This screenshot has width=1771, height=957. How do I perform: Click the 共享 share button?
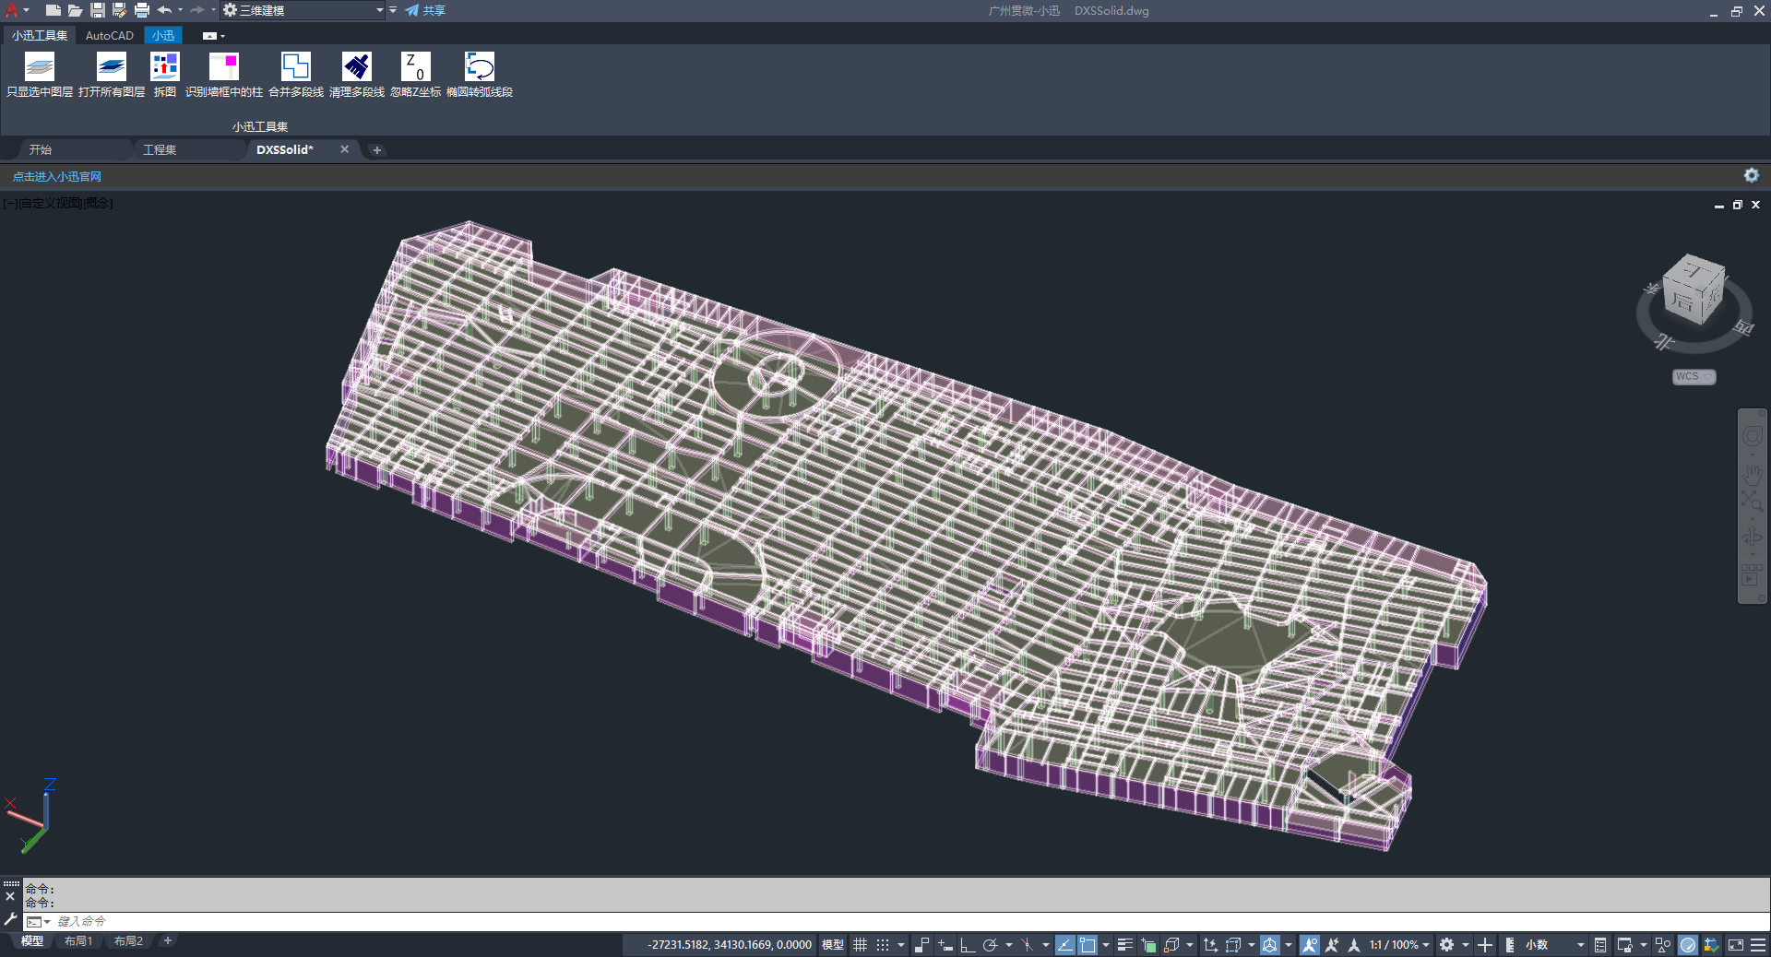click(425, 10)
